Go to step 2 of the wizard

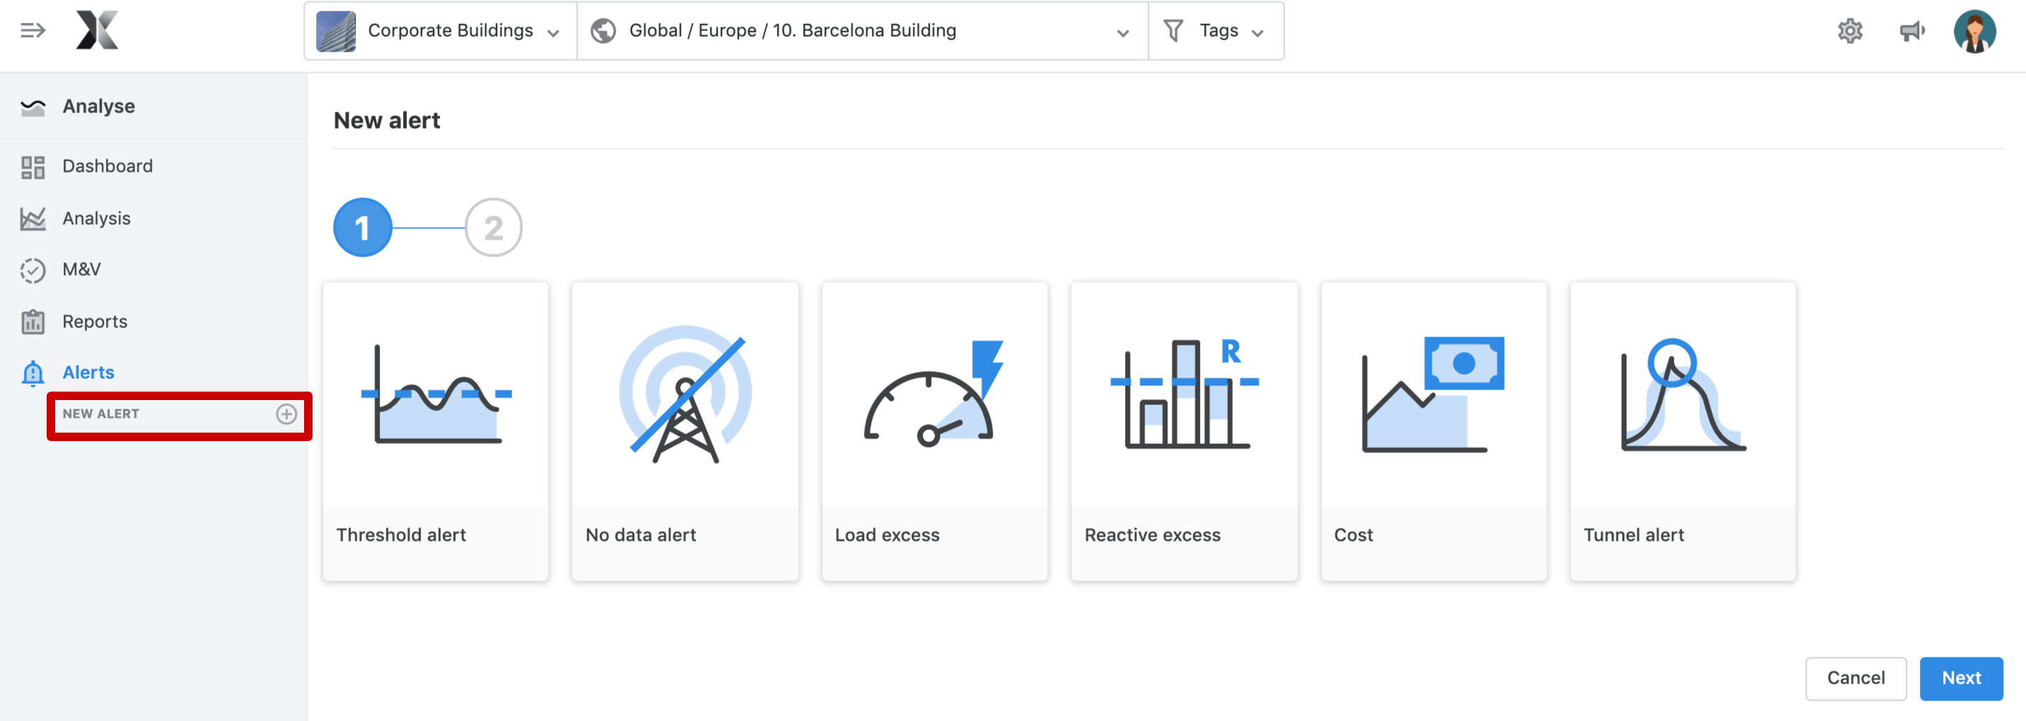click(494, 227)
